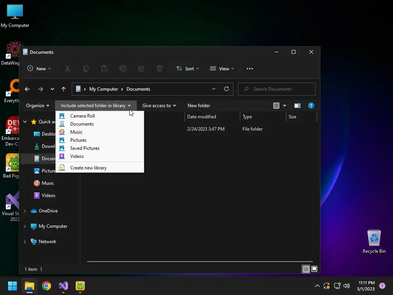Open the New dropdown menu
Screen dimensions: 393x295
pos(39,68)
